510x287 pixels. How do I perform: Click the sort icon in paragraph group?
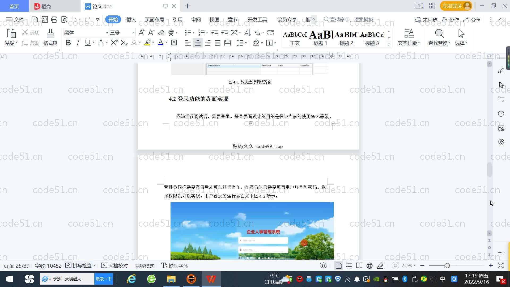[248, 32]
